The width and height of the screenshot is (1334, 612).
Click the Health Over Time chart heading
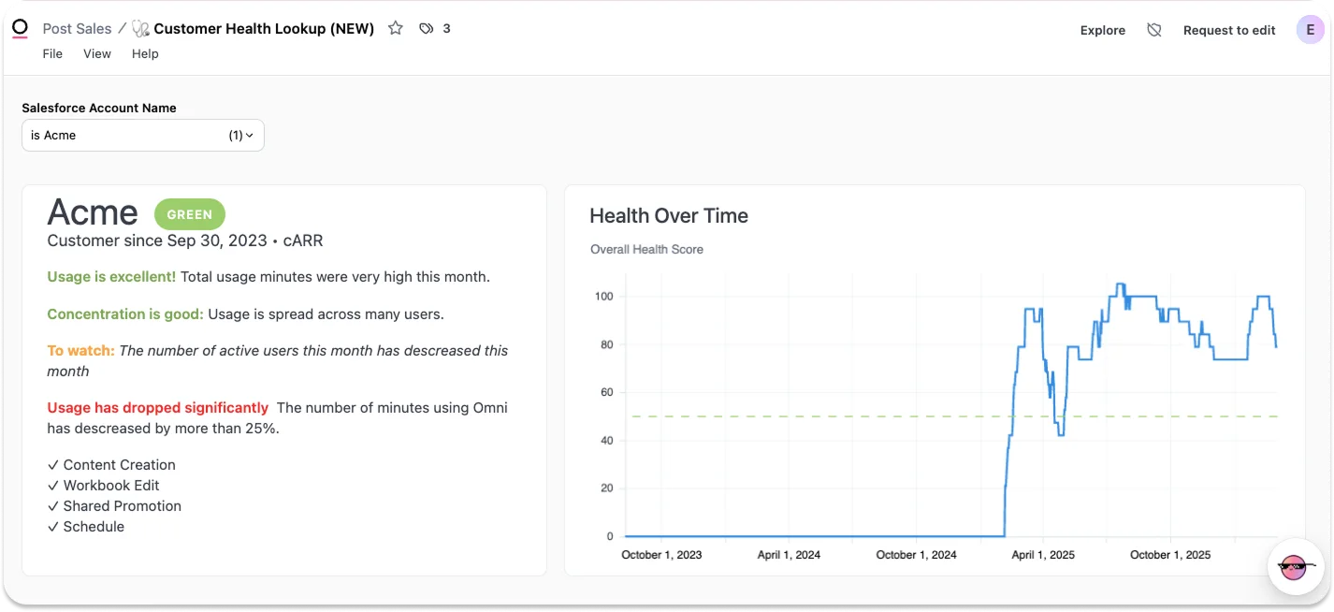click(669, 216)
